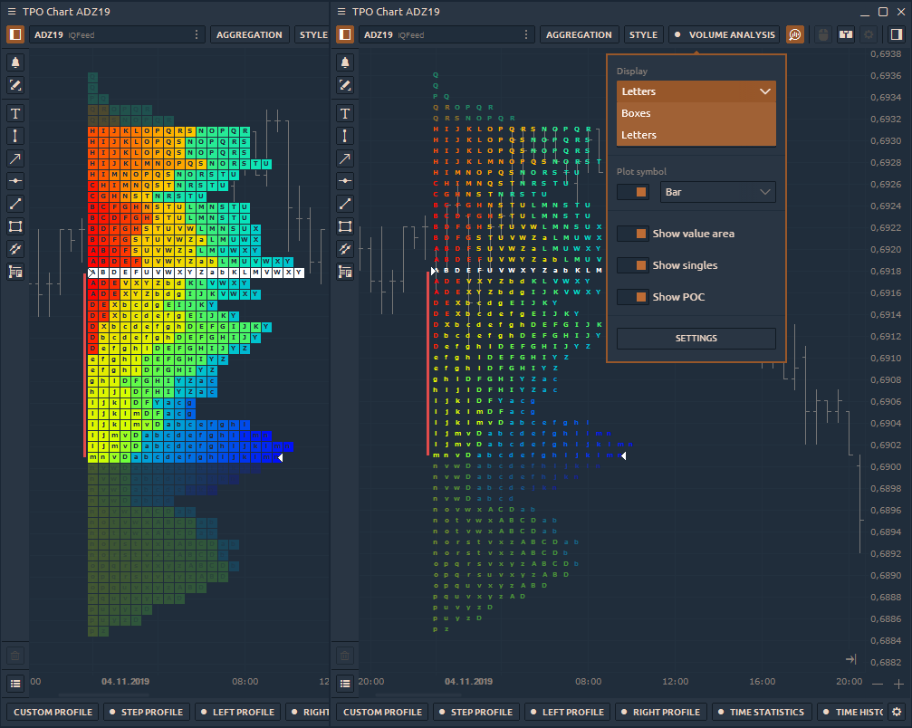This screenshot has height=728, width=912.
Task: Click CUSTOM PROFILE in left window
Action: point(53,712)
